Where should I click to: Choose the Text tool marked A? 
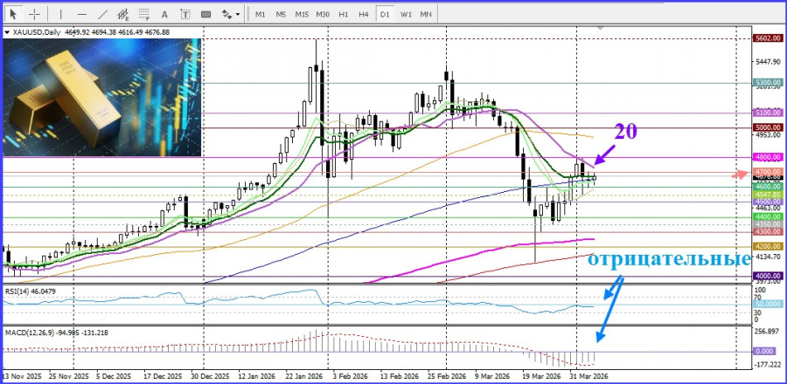pos(165,14)
